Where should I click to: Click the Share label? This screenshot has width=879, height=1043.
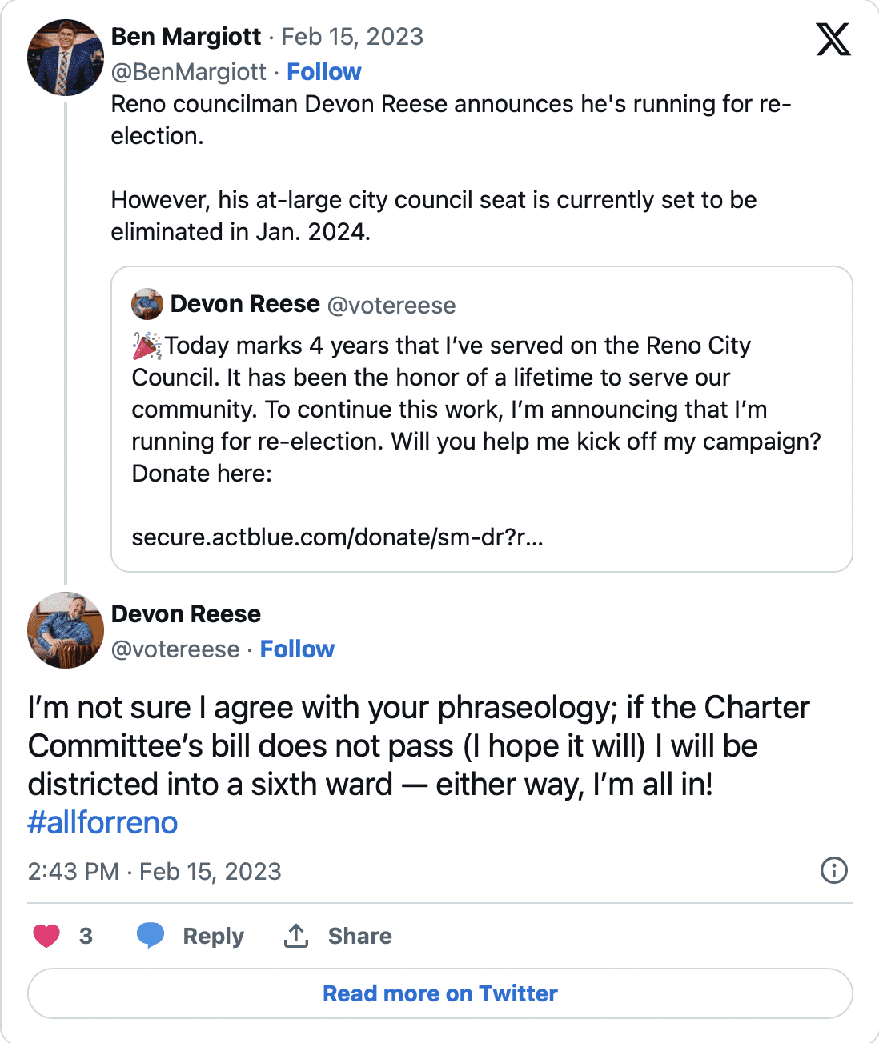(360, 936)
